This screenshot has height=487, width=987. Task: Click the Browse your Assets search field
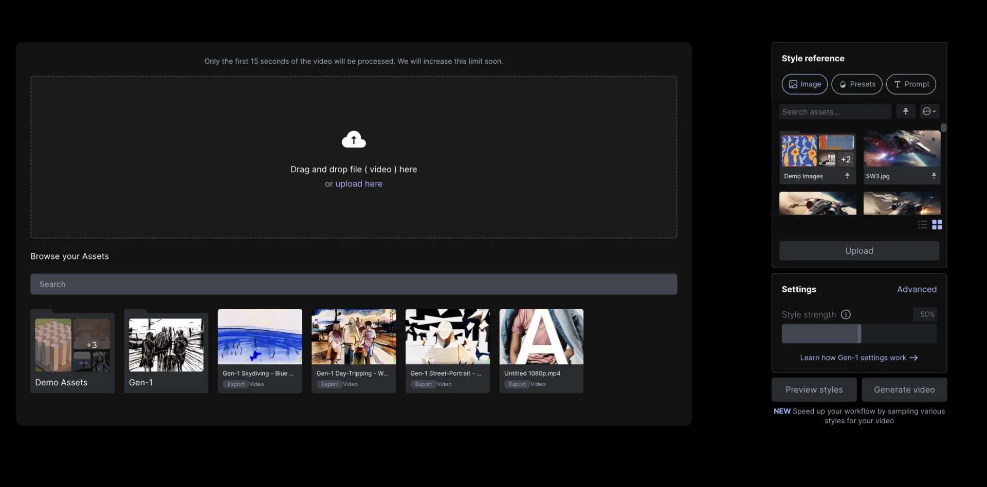click(x=354, y=284)
